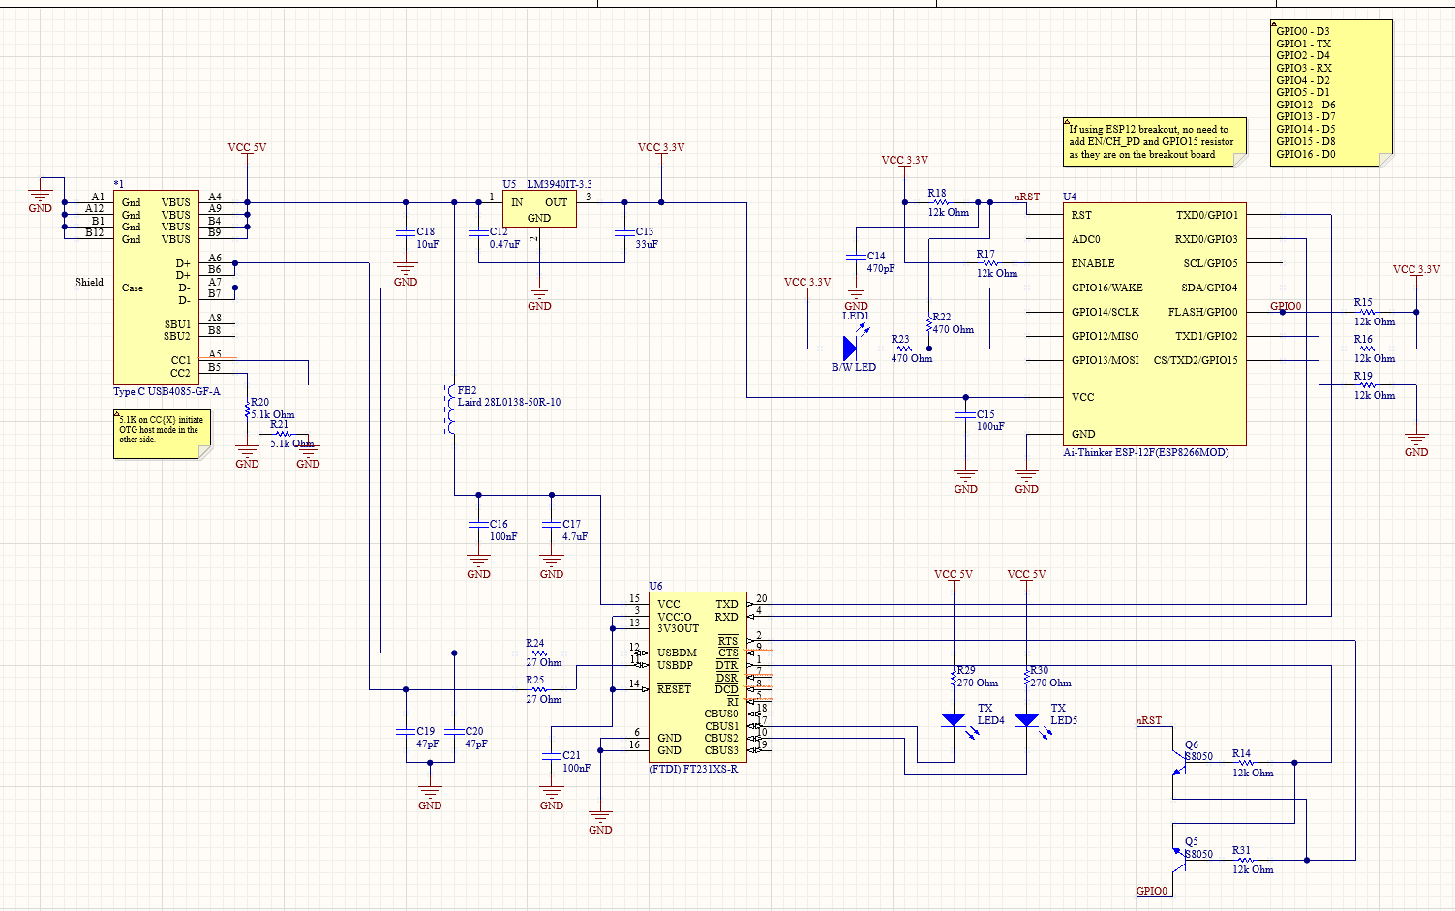This screenshot has height=911, width=1455.
Task: Select the U5 LM3940IT-3.3 regulator body
Action: point(539,208)
